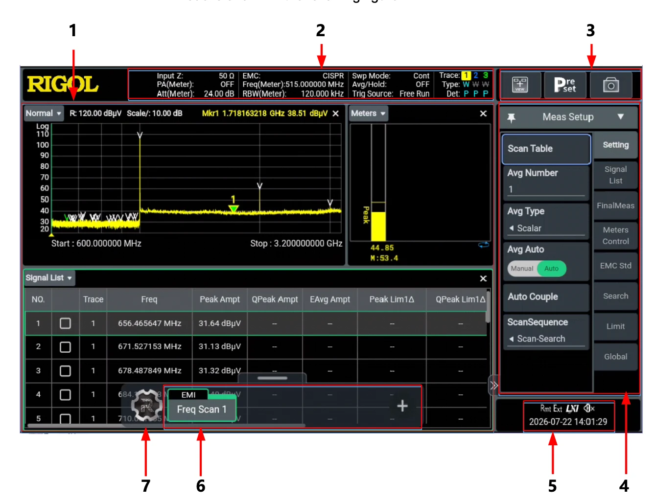Check the box for signal 678.487849 MHz

[65, 371]
